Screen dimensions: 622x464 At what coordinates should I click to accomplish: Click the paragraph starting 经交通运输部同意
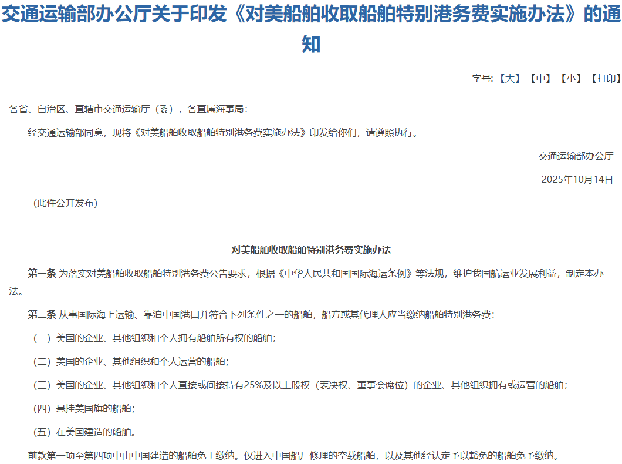[224, 132]
